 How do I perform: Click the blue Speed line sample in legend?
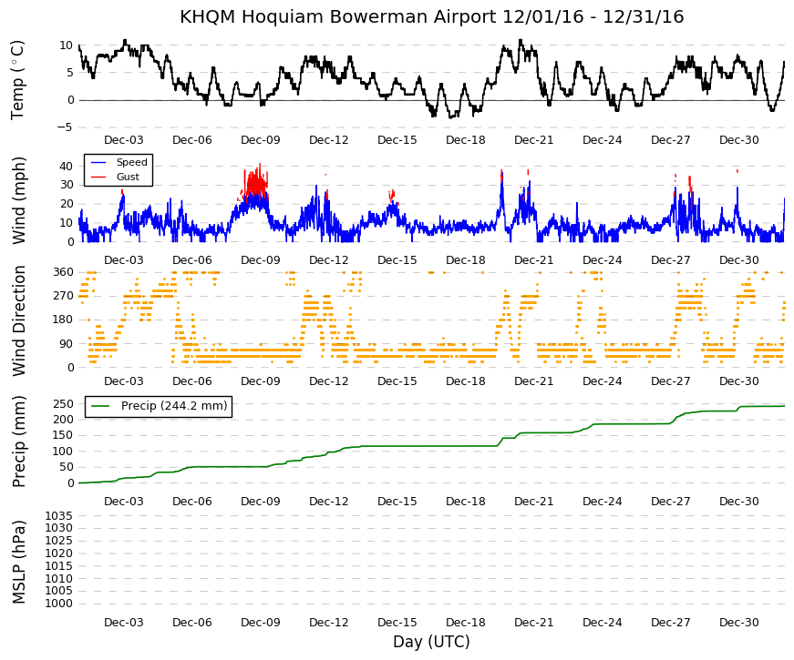[98, 162]
